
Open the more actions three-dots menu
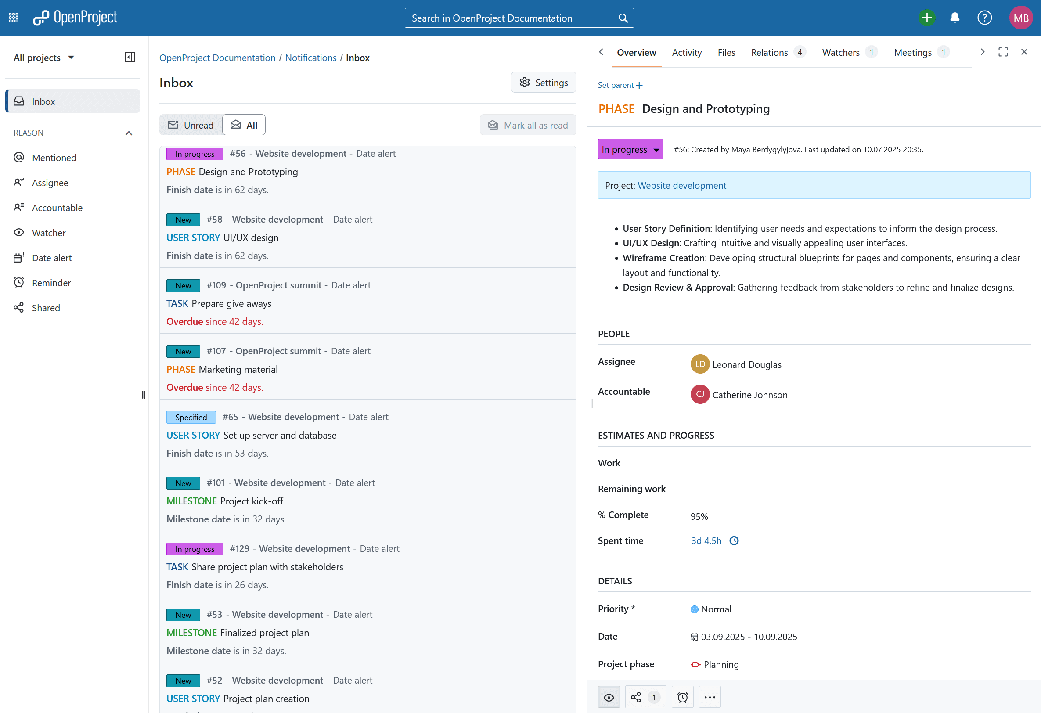710,697
